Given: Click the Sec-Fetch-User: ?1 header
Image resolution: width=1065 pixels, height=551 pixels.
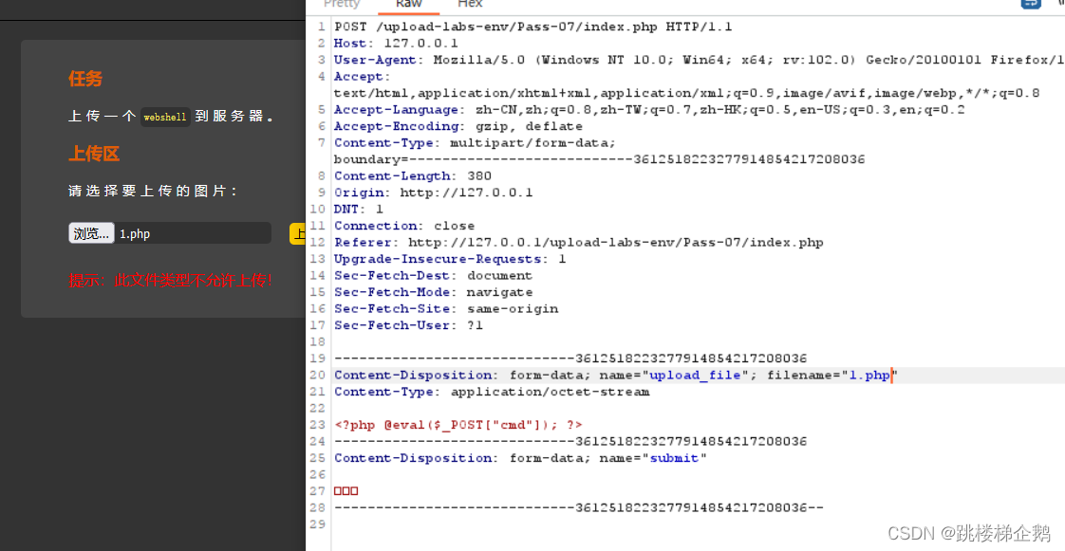Looking at the screenshot, I should 408,325.
